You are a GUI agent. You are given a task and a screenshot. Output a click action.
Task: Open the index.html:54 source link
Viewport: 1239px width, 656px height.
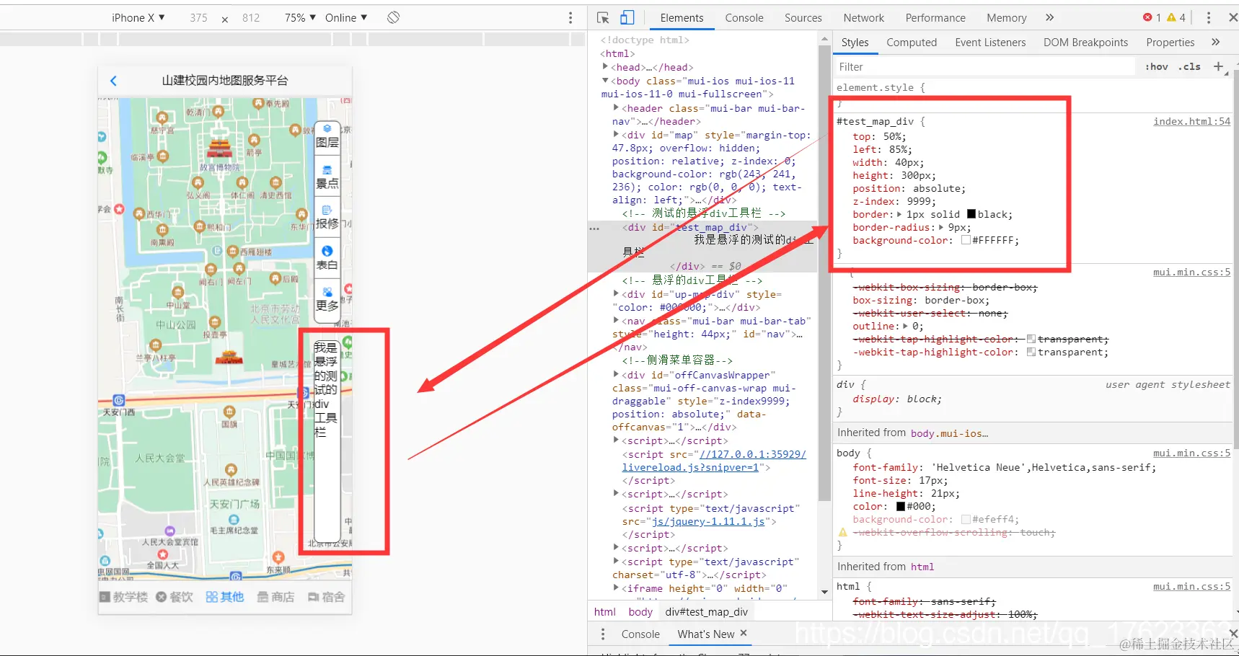pos(1192,121)
